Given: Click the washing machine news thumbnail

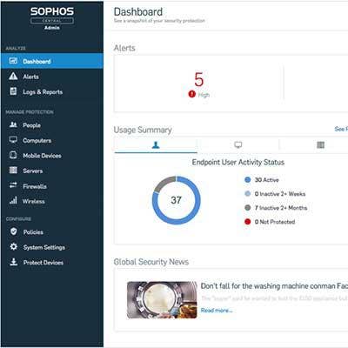Looking at the screenshot, I should click(x=162, y=300).
